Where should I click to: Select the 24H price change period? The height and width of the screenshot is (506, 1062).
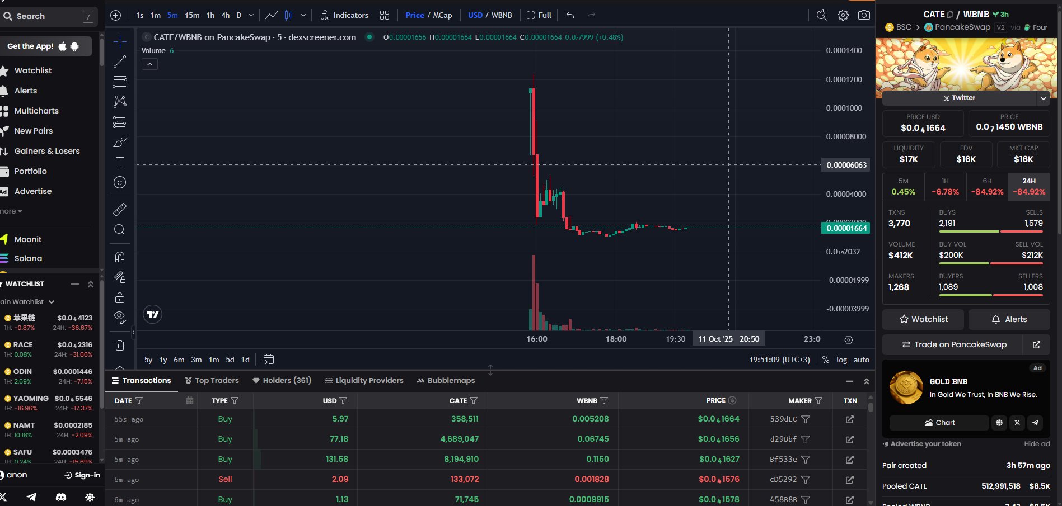pos(1028,186)
